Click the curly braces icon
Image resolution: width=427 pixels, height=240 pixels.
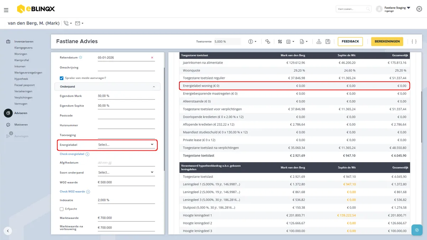414,42
